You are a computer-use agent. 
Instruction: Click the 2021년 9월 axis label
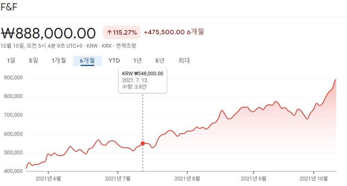point(253,179)
